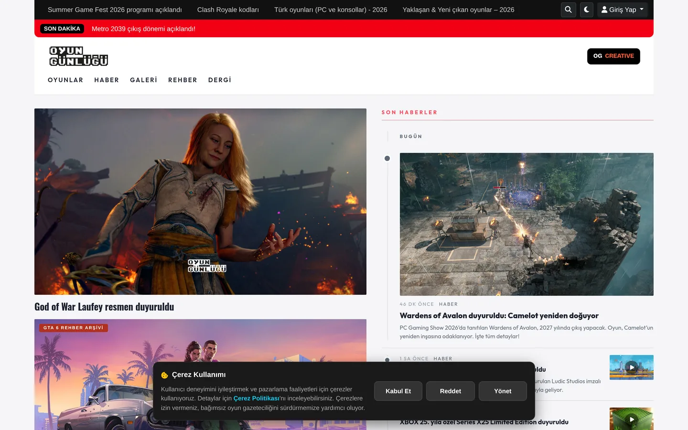This screenshot has height=430, width=688.
Task: Click the SON HABERLER section heading
Action: pos(409,113)
